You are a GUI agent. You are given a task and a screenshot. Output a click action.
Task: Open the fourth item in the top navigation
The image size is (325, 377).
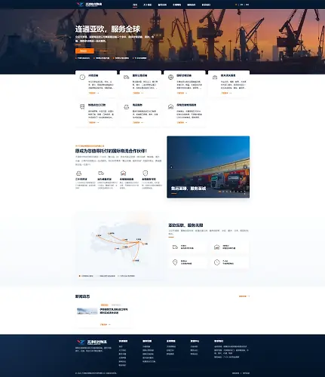pos(176,5)
